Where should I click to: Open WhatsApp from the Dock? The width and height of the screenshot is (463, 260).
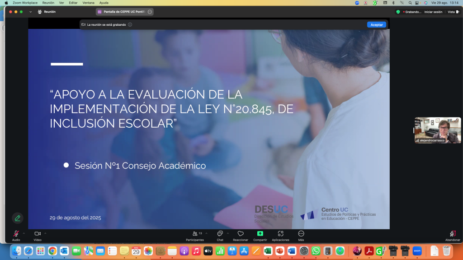pyautogui.click(x=316, y=251)
